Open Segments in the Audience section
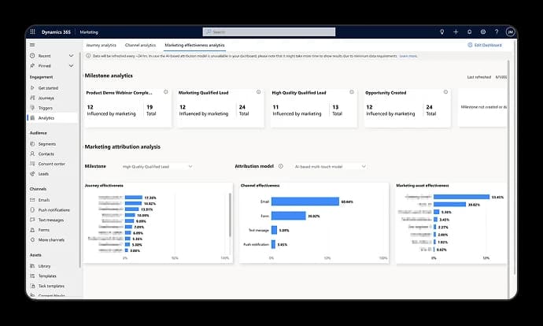This screenshot has height=326, width=543. click(48, 143)
